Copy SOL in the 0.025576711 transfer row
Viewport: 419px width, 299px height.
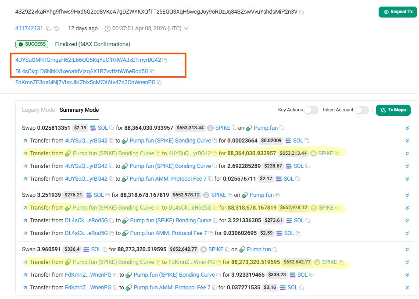tap(297, 179)
